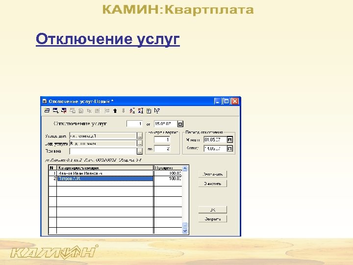Screen dimensions: 353x265
Task: Move the row up with the black arrow
Action: tap(115, 110)
